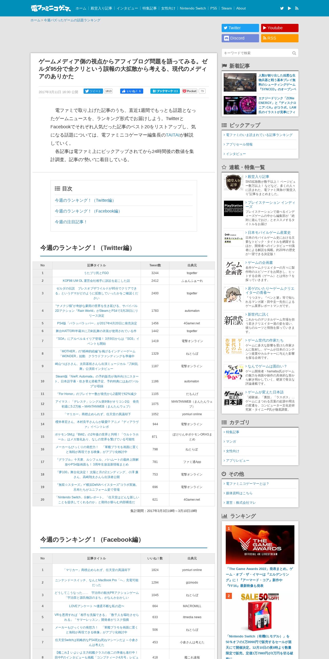Image resolution: width=329 pixels, height=659 pixels.
Task: Open 女性向け in the top navigation
Action: [168, 8]
